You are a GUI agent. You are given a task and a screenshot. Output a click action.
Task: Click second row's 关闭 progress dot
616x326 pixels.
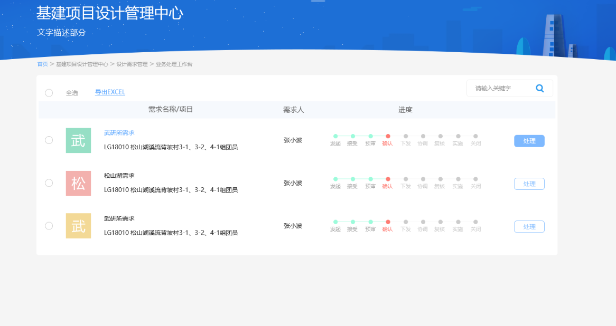tap(475, 179)
